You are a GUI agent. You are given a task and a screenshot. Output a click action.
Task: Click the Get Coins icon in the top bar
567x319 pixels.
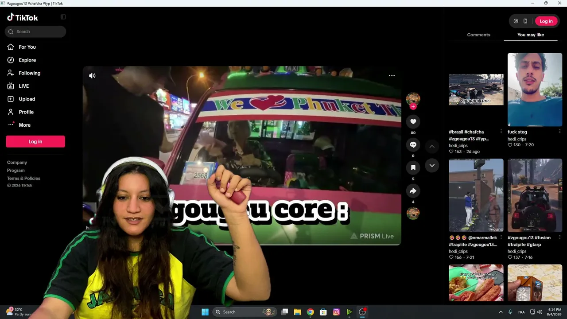516,21
